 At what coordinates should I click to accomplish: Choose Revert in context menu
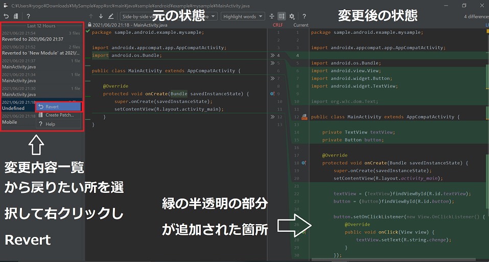tap(58, 107)
